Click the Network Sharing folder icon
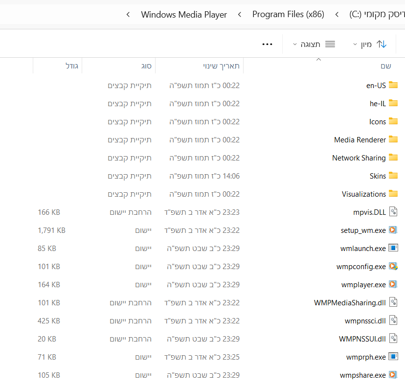Image resolution: width=405 pixels, height=388 pixels. point(393,158)
